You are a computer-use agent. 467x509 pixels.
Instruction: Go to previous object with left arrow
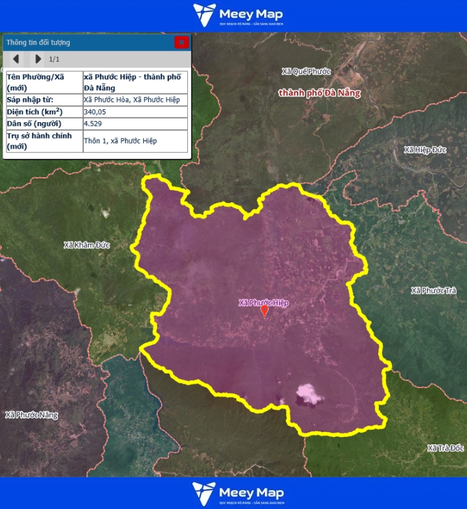click(16, 59)
